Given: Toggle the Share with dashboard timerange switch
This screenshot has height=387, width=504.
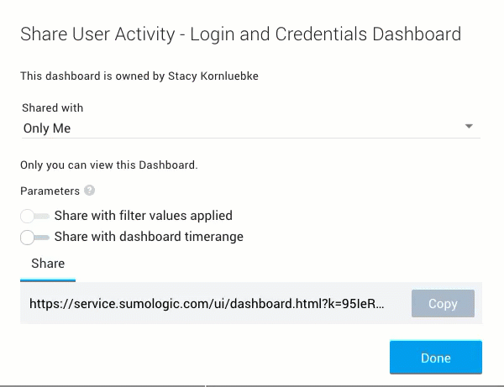Looking at the screenshot, I should (x=35, y=237).
